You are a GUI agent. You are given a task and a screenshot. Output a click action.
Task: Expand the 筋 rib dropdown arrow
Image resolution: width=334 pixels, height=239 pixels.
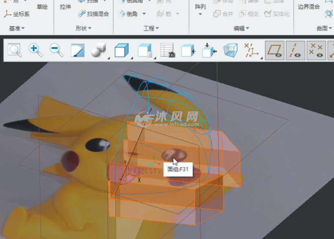(178, 14)
